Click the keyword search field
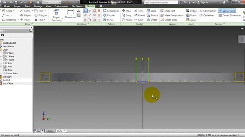245x137 pixels. pyautogui.click(x=161, y=3)
